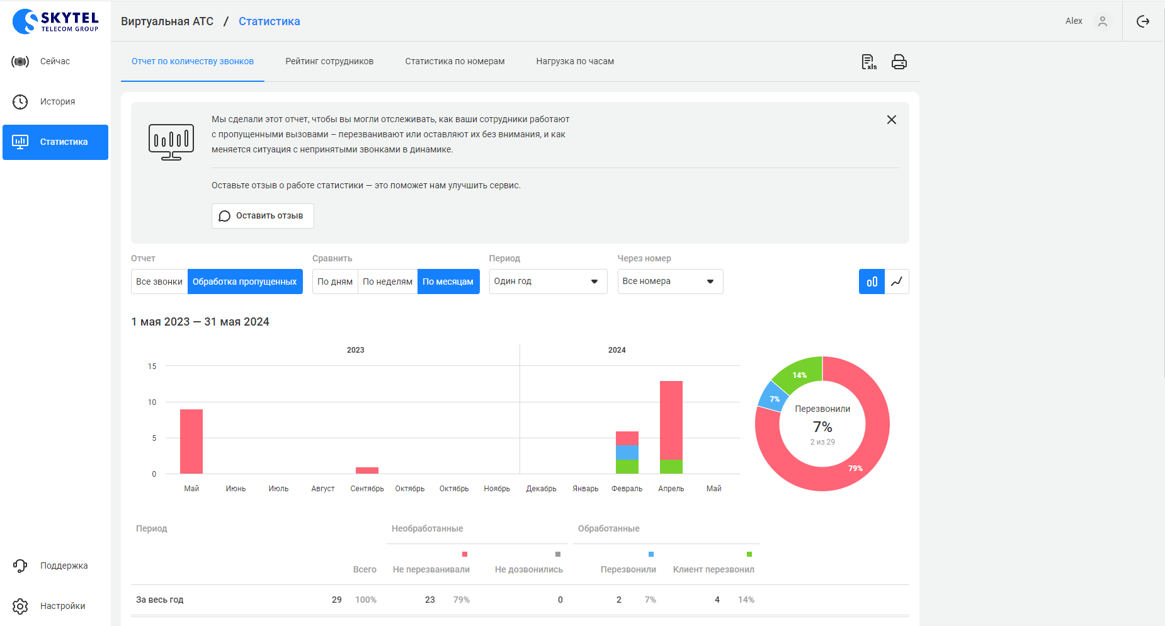Open Через номер dropdown

click(669, 282)
